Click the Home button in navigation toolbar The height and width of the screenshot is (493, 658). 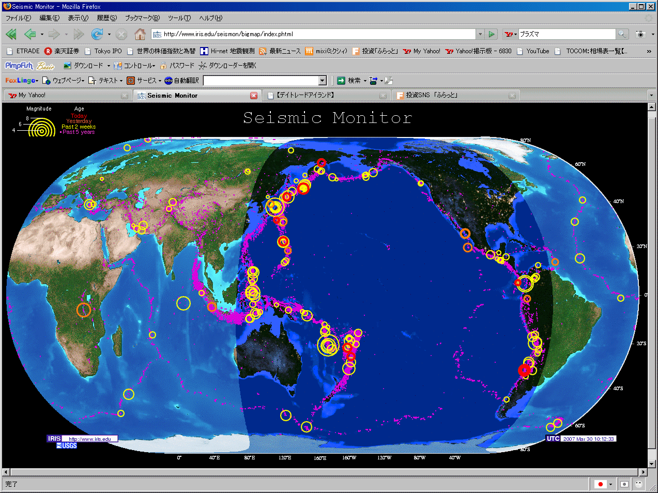(140, 34)
